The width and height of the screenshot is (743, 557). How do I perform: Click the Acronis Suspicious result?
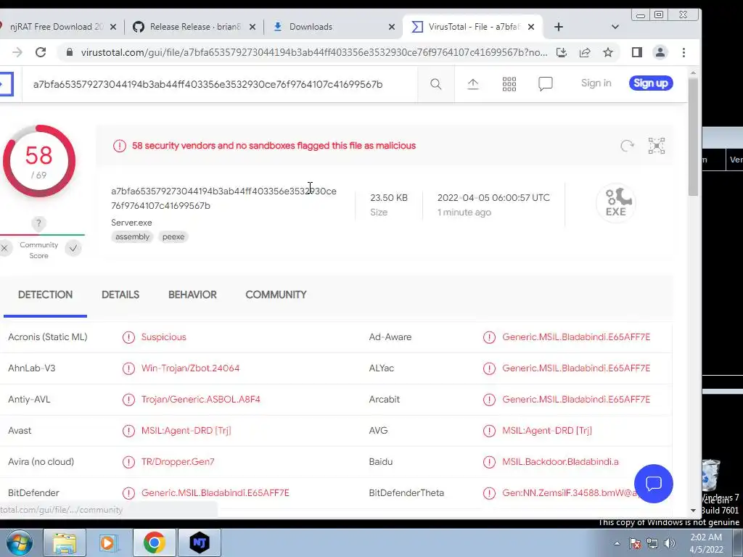(163, 337)
